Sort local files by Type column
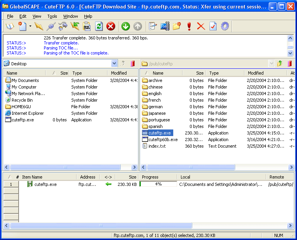The height and width of the screenshot is (240, 297). [x=88, y=73]
